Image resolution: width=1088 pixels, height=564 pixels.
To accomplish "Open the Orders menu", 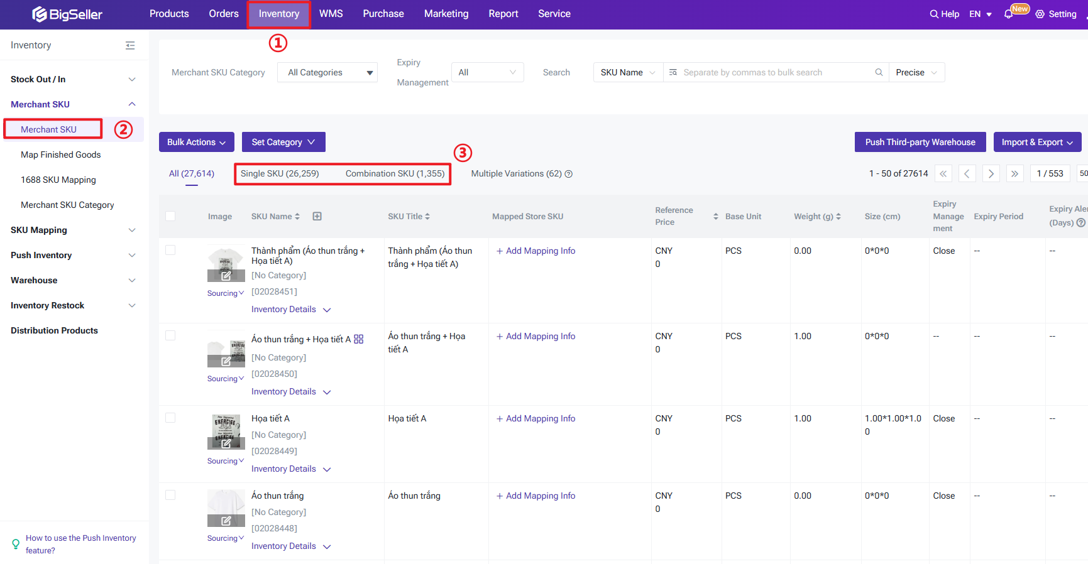I will pos(224,14).
